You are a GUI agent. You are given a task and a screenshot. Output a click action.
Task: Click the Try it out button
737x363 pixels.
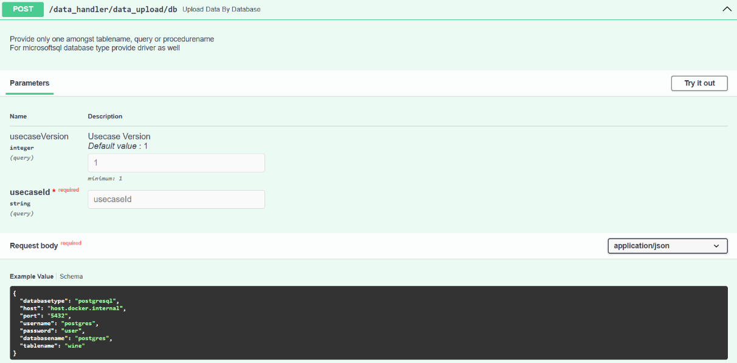coord(699,83)
